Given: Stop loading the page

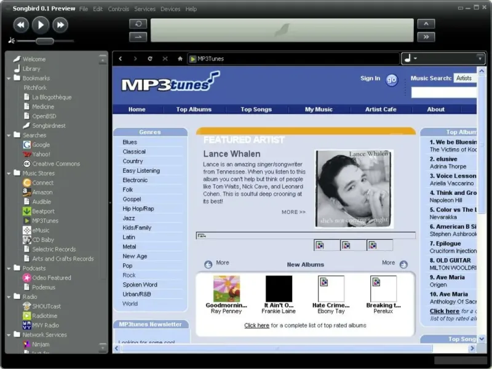Looking at the screenshot, I should (165, 58).
